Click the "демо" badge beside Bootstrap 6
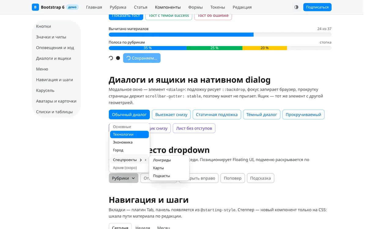The image size is (367, 229). [x=72, y=7]
